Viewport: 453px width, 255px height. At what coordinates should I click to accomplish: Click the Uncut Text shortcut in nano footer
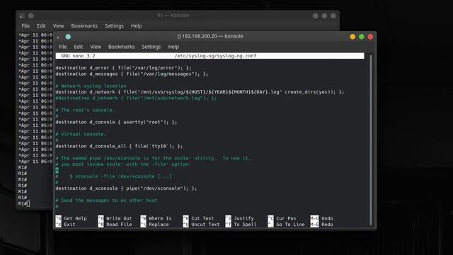tap(201, 225)
